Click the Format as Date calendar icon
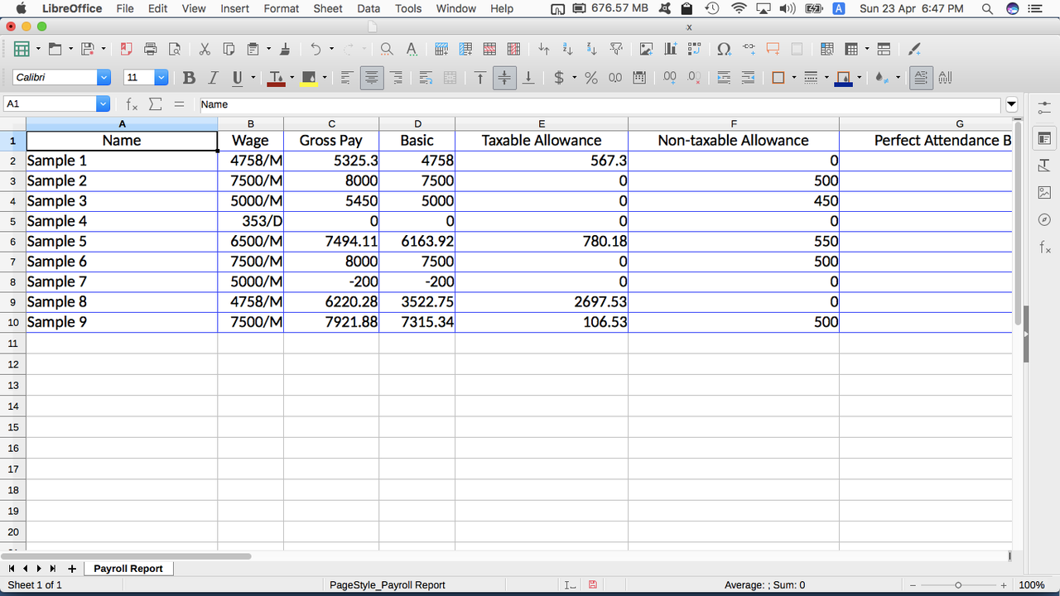 639,78
